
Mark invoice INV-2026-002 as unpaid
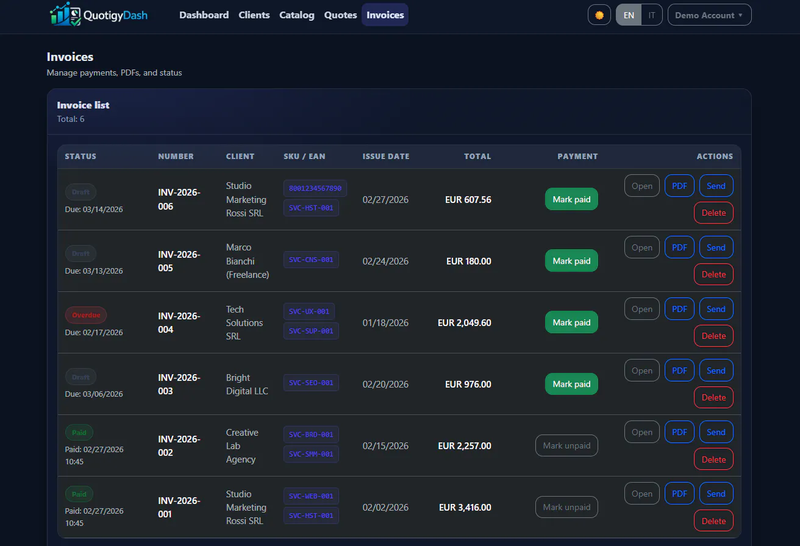pos(566,445)
